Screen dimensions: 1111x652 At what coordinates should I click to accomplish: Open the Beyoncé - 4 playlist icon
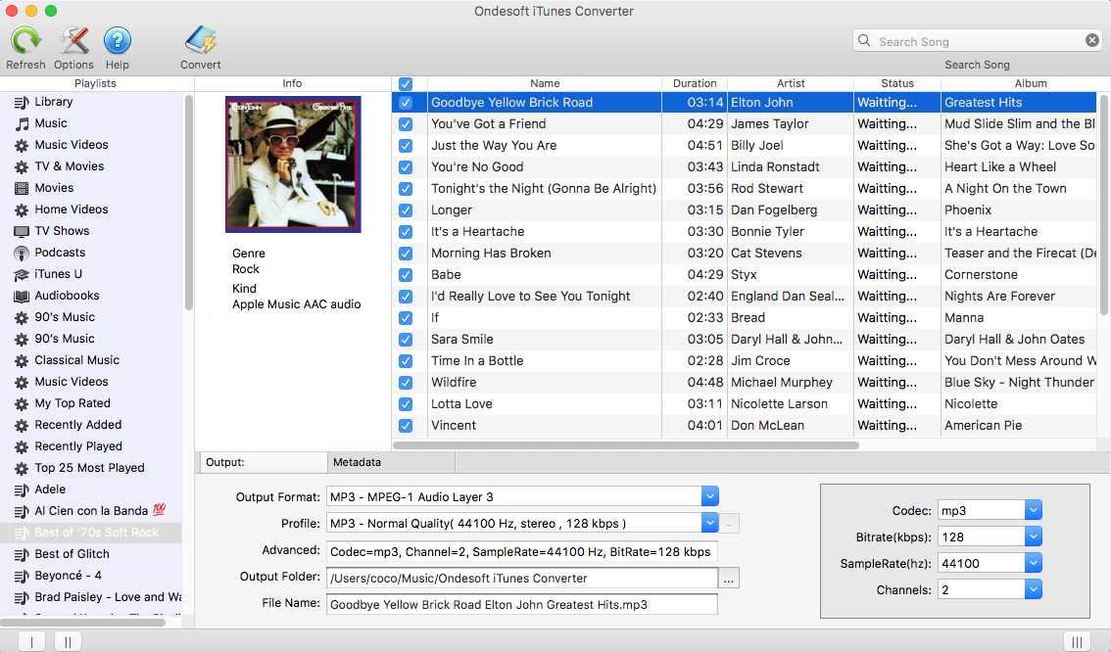click(x=22, y=577)
